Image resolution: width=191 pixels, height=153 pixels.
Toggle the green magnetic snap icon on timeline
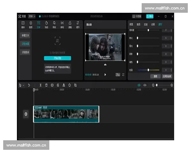pyautogui.click(x=139, y=85)
